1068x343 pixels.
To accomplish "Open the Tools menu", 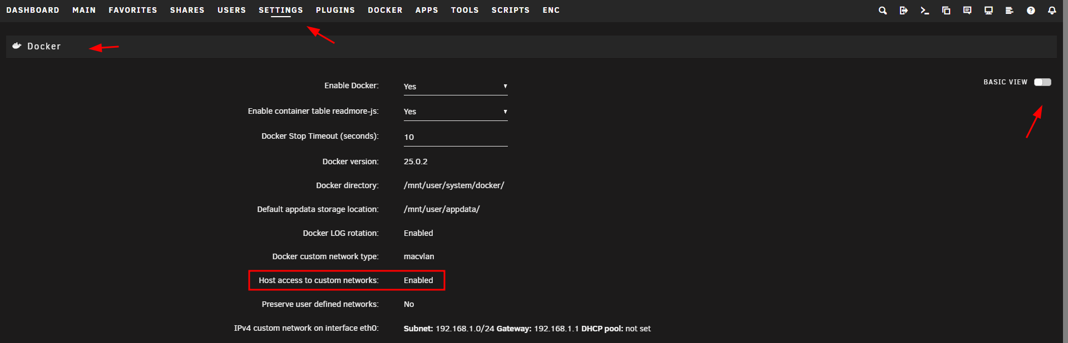I will pyautogui.click(x=465, y=10).
